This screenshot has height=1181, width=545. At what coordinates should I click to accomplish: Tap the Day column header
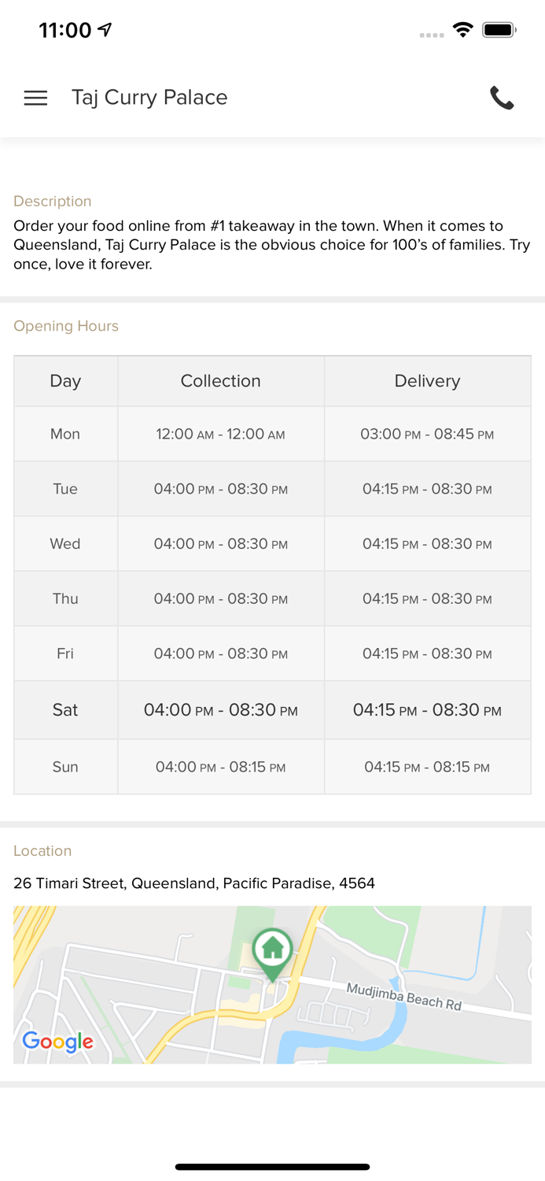coord(65,381)
